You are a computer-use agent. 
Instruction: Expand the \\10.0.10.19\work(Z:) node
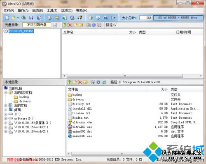(6, 131)
